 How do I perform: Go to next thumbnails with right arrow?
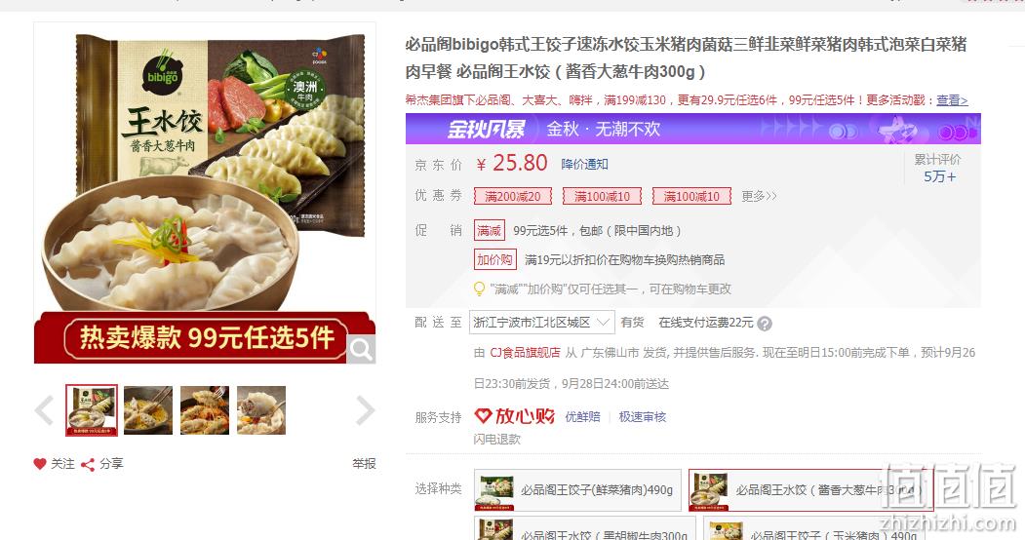coord(365,410)
